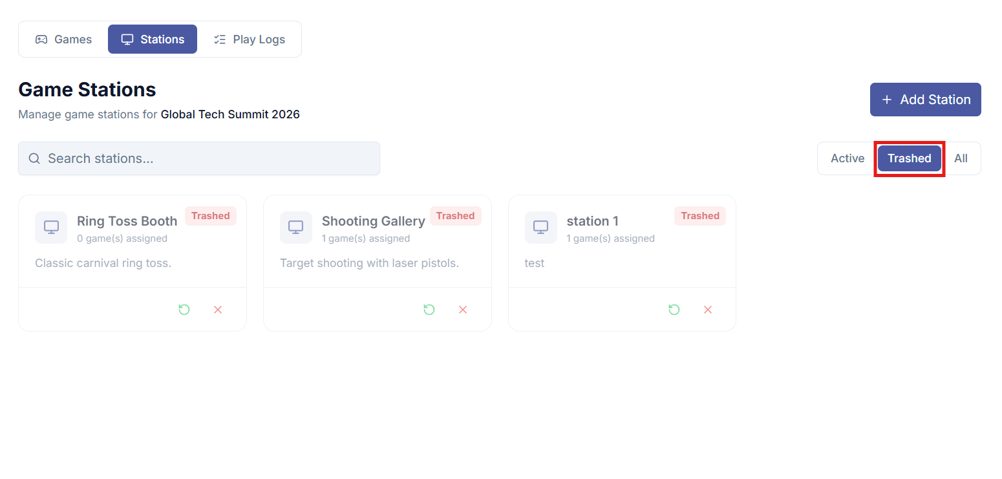Click "Classic carnival ring toss." description
Viewport: 1002px width, 479px height.
[103, 263]
